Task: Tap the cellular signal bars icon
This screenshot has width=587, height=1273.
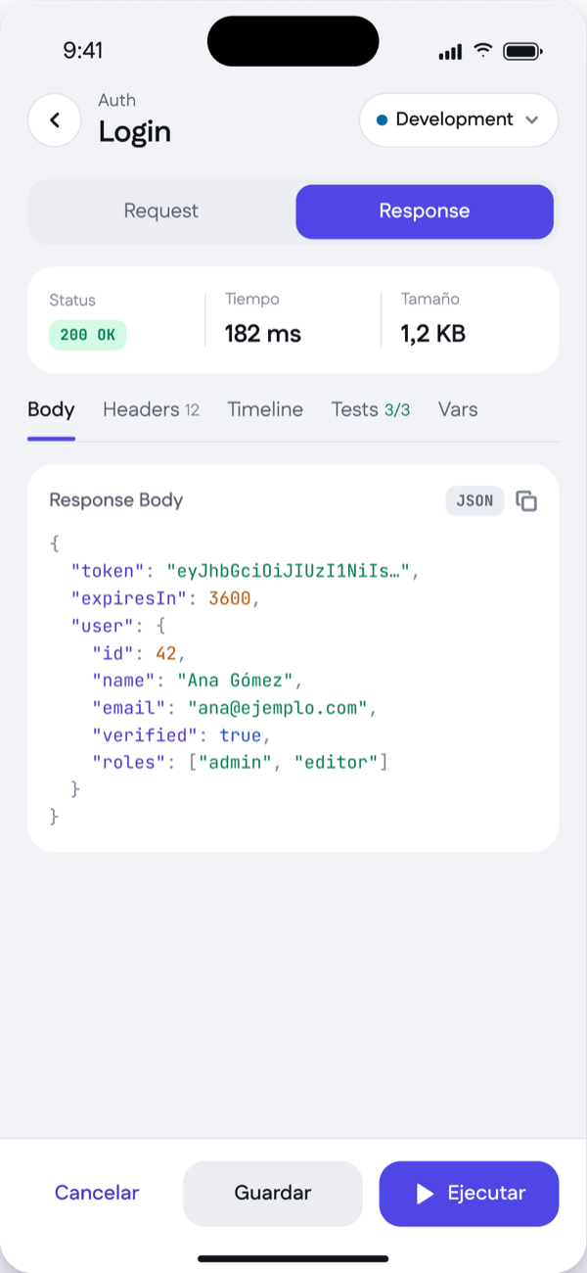Action: coord(450,52)
